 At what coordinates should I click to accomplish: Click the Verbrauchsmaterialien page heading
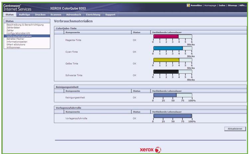(x=73, y=21)
